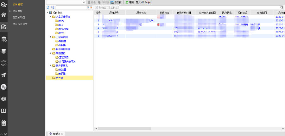This screenshot has width=285, height=136.
Task: Click the table search input field
Action: pos(199,8)
